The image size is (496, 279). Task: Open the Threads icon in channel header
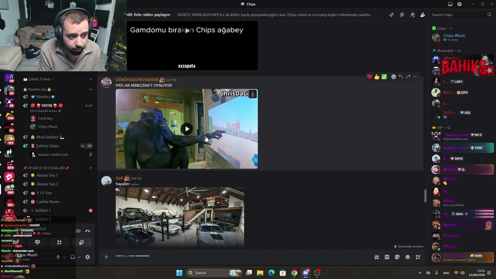(x=391, y=15)
